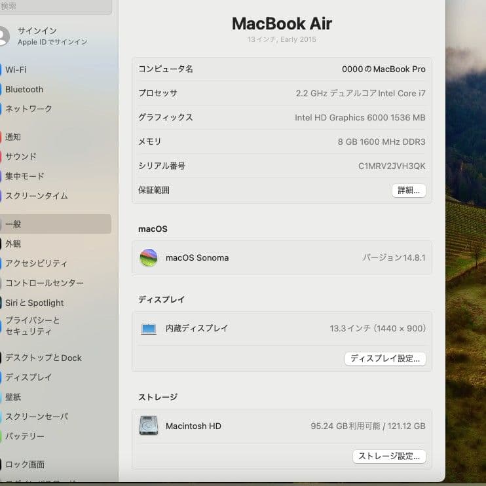Open ストレージ設定... button
This screenshot has width=486, height=486.
click(389, 457)
